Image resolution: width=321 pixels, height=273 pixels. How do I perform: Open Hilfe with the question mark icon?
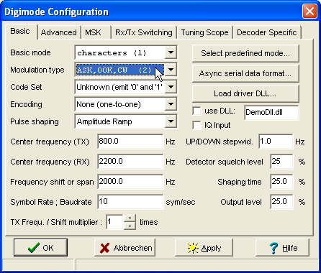[282, 247]
